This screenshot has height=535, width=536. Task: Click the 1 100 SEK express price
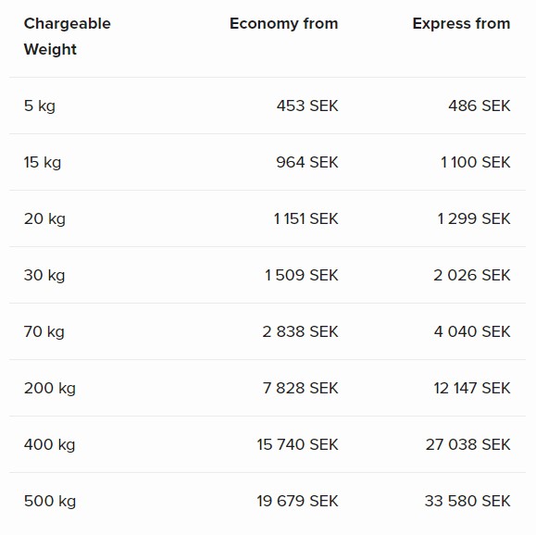coord(475,162)
